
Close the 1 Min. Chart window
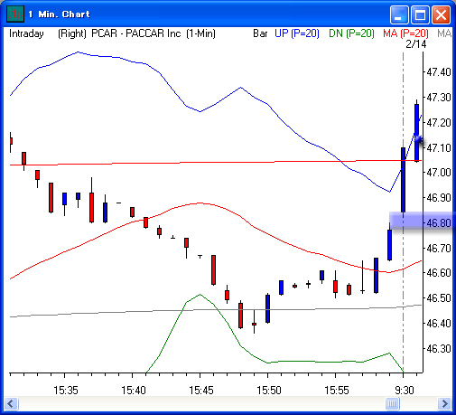click(x=441, y=14)
